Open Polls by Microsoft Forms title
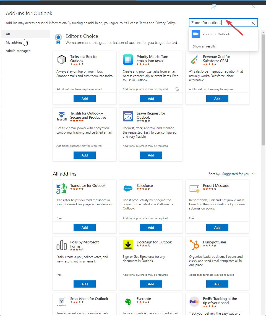 [84, 244]
